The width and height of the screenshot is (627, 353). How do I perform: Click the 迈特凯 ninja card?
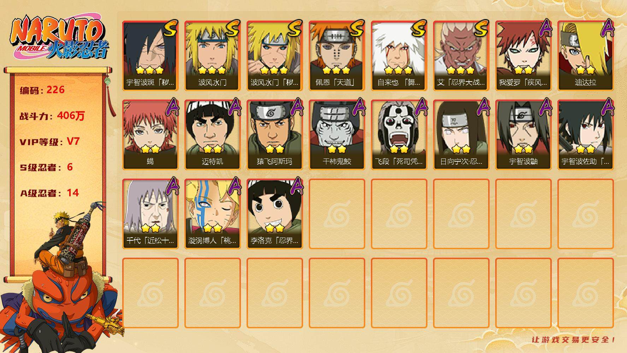[x=213, y=135]
